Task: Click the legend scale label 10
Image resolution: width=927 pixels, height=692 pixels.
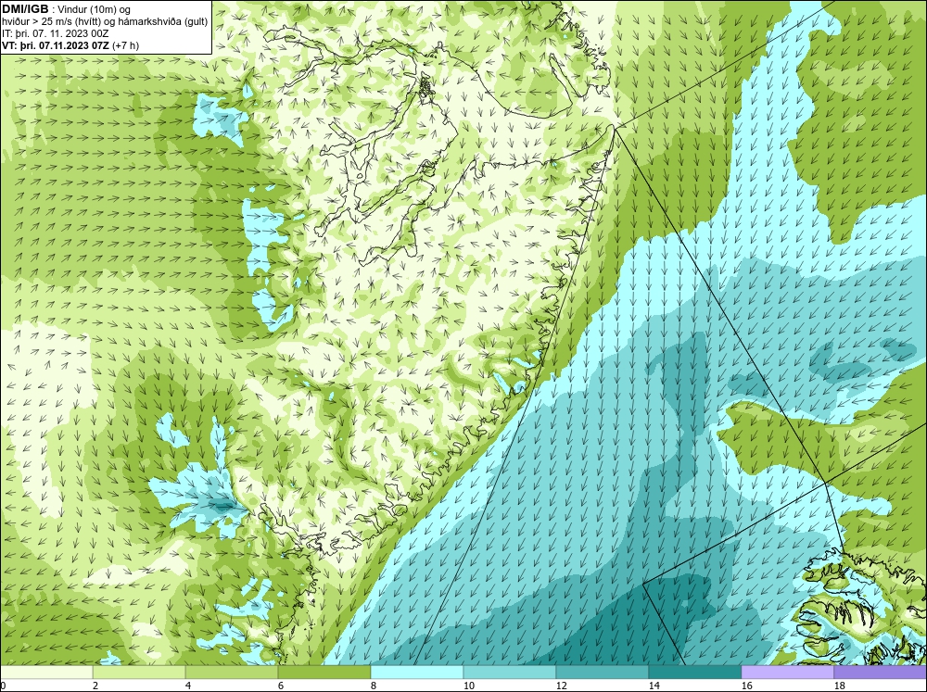Action: (468, 686)
